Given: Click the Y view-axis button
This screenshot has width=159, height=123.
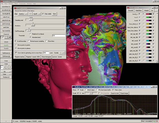Looking at the screenshot, I should [x=7, y=67].
